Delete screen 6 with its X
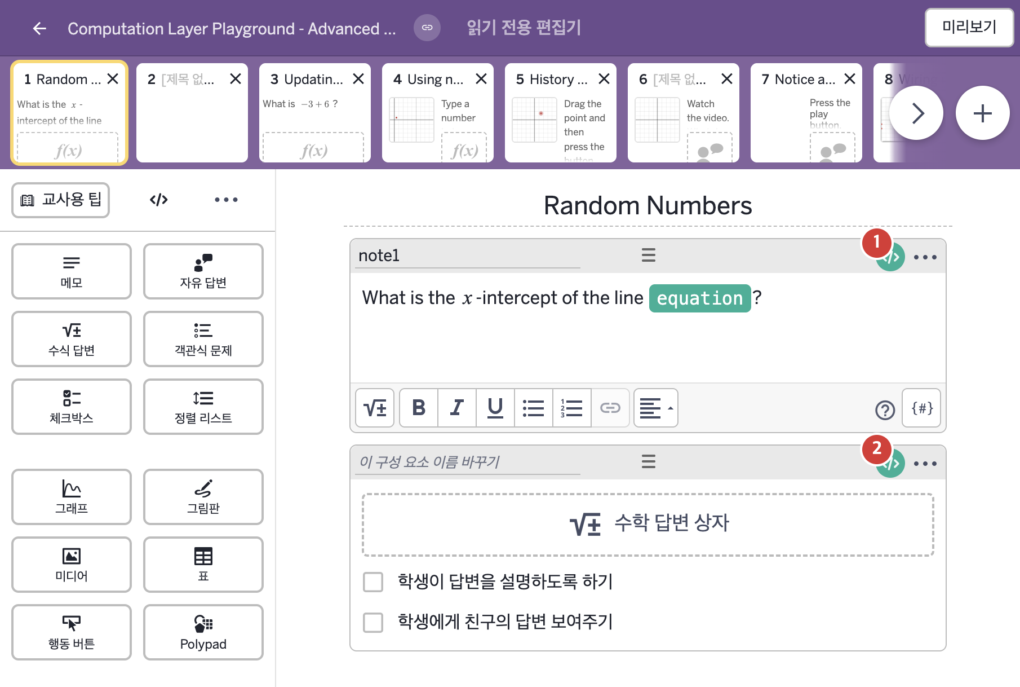1020x687 pixels. point(727,79)
